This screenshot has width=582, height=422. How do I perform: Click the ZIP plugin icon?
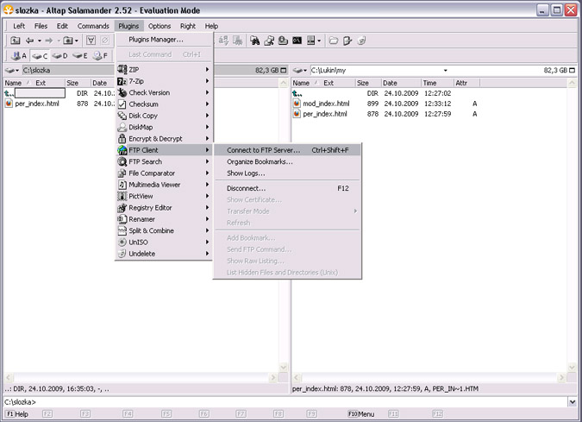(122, 69)
